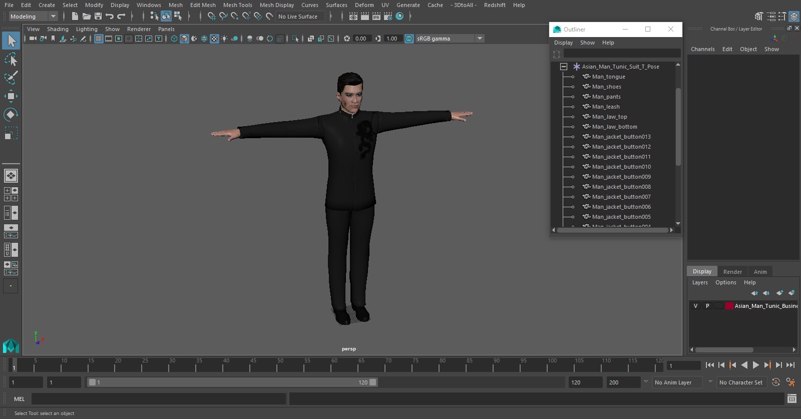Open viewport Lighting menu
Image resolution: width=801 pixels, height=419 pixels.
(87, 29)
